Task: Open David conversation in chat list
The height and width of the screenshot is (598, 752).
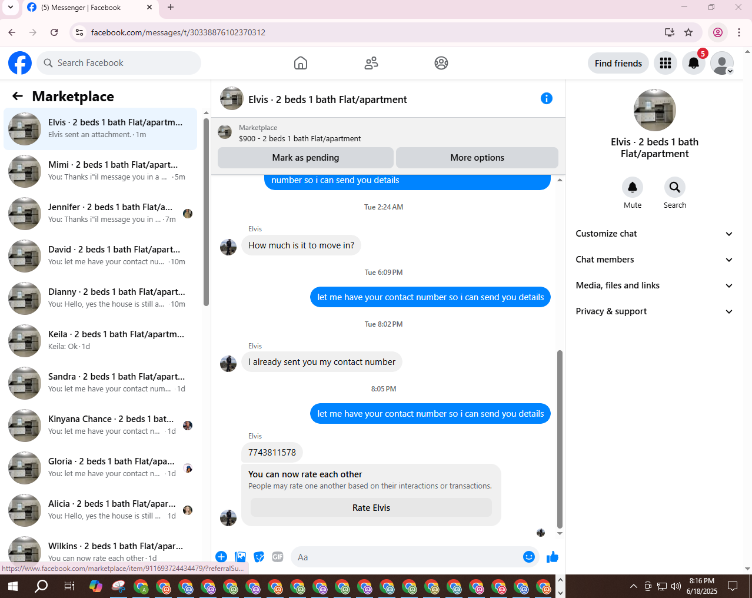Action: click(x=101, y=256)
